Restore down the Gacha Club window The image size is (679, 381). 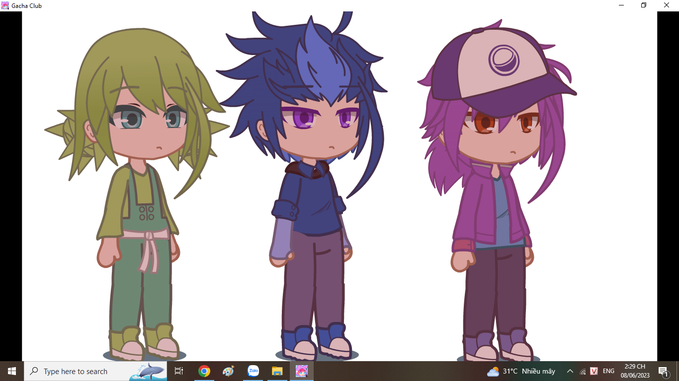[644, 5]
